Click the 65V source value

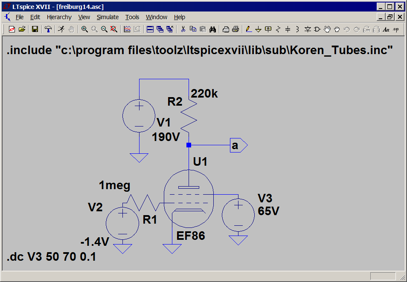pos(268,211)
